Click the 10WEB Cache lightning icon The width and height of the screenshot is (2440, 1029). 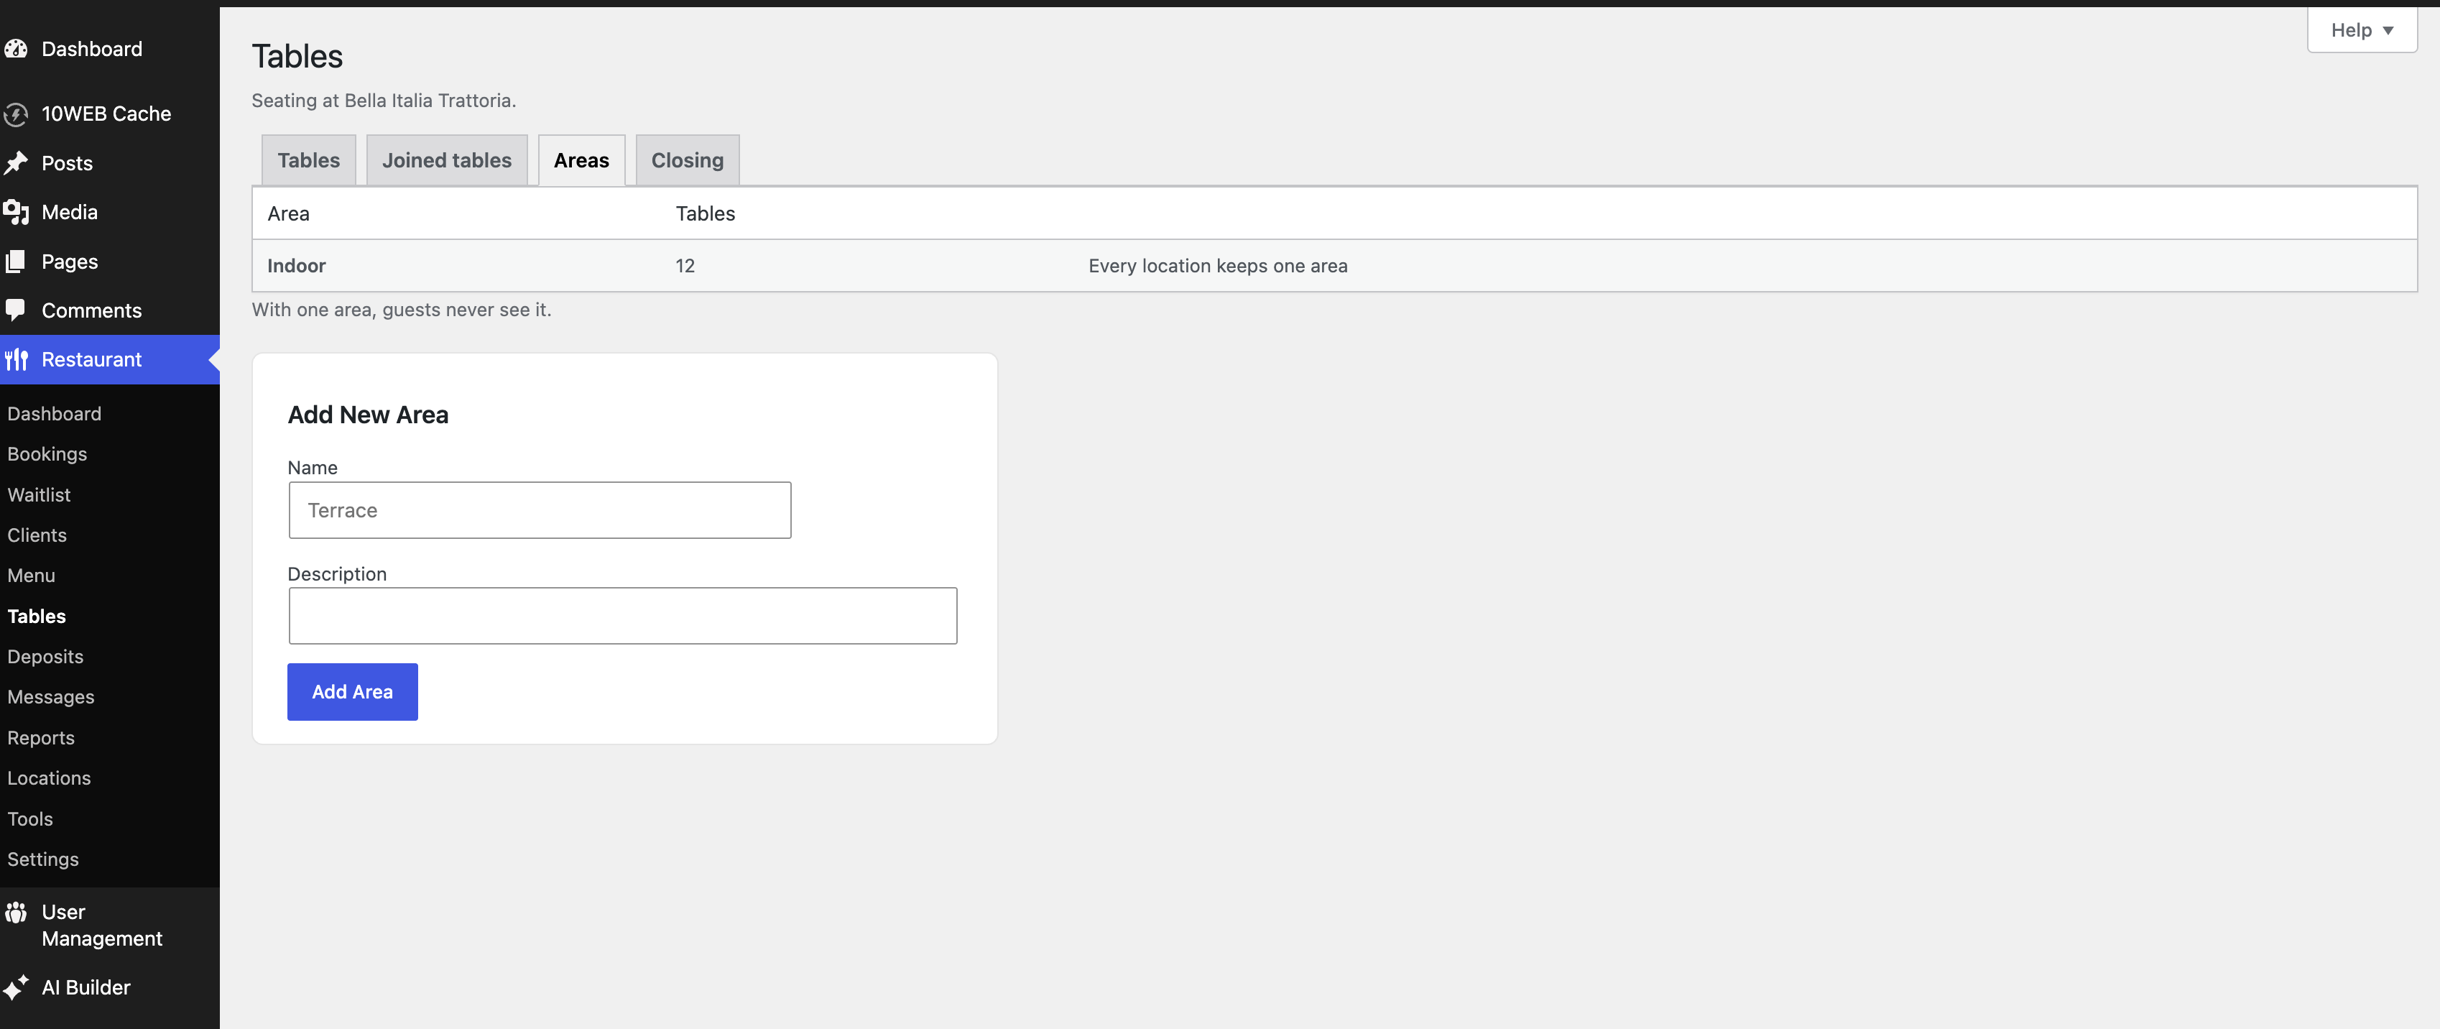coord(16,114)
